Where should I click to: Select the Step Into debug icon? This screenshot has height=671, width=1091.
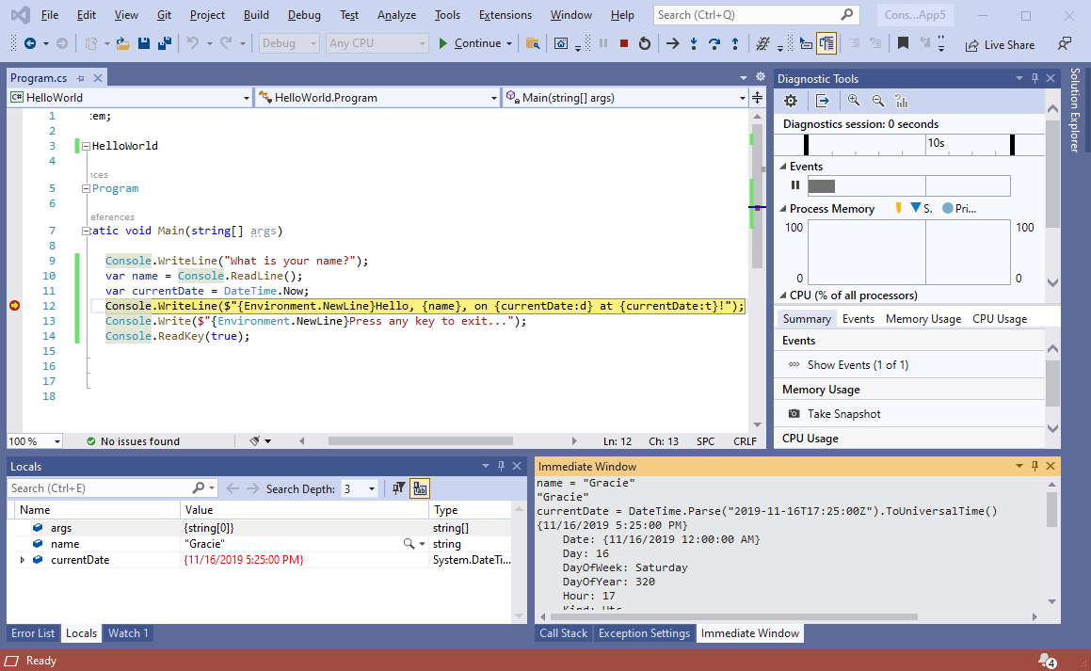click(x=694, y=43)
